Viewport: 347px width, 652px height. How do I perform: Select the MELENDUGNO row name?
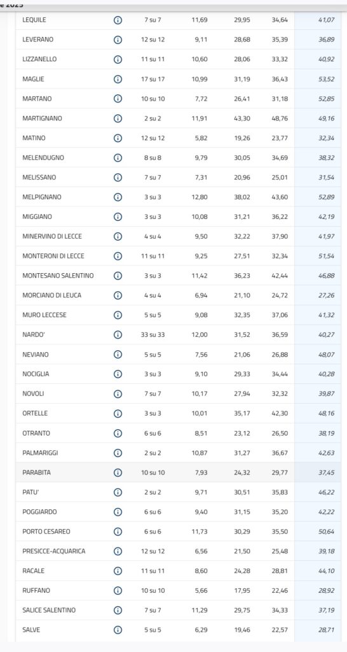point(43,158)
